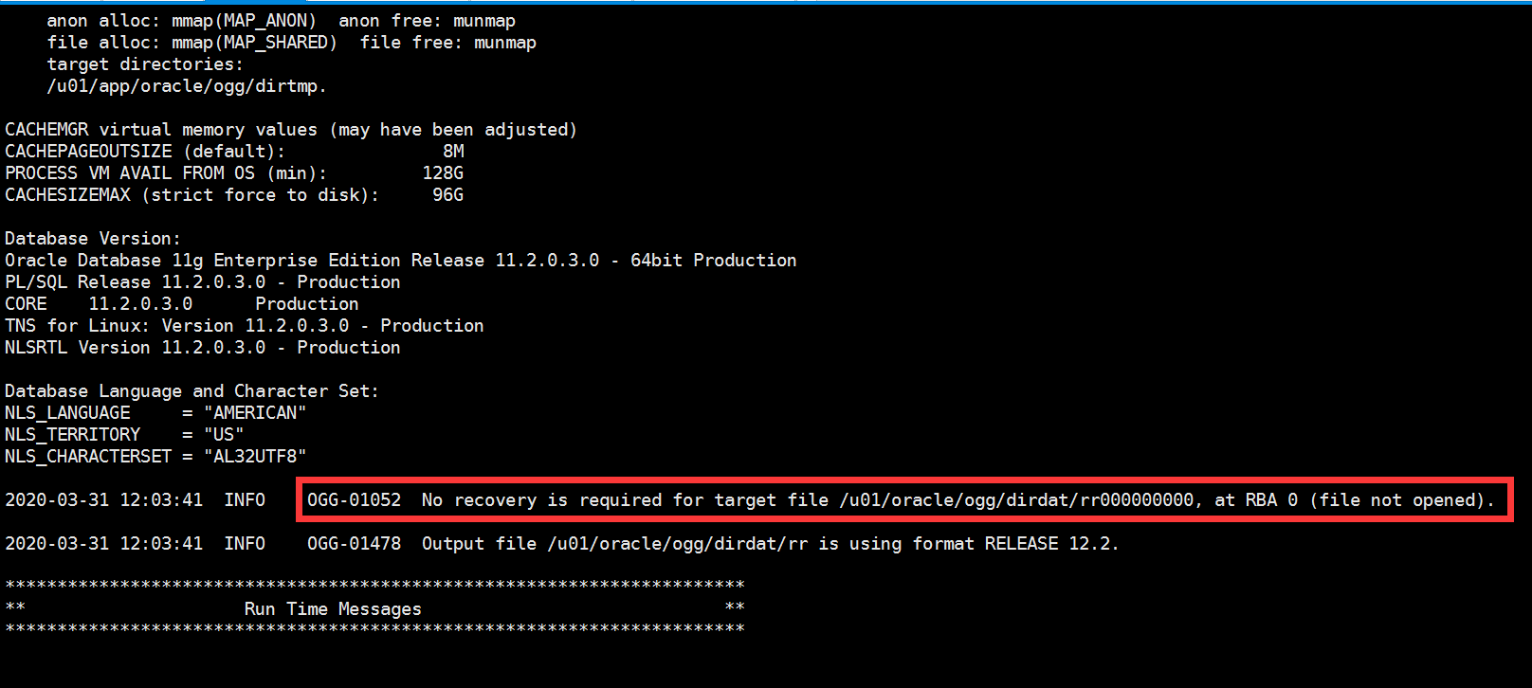The height and width of the screenshot is (688, 1532).
Task: Click the NLS_TERRITORY parameter name
Action: point(72,435)
